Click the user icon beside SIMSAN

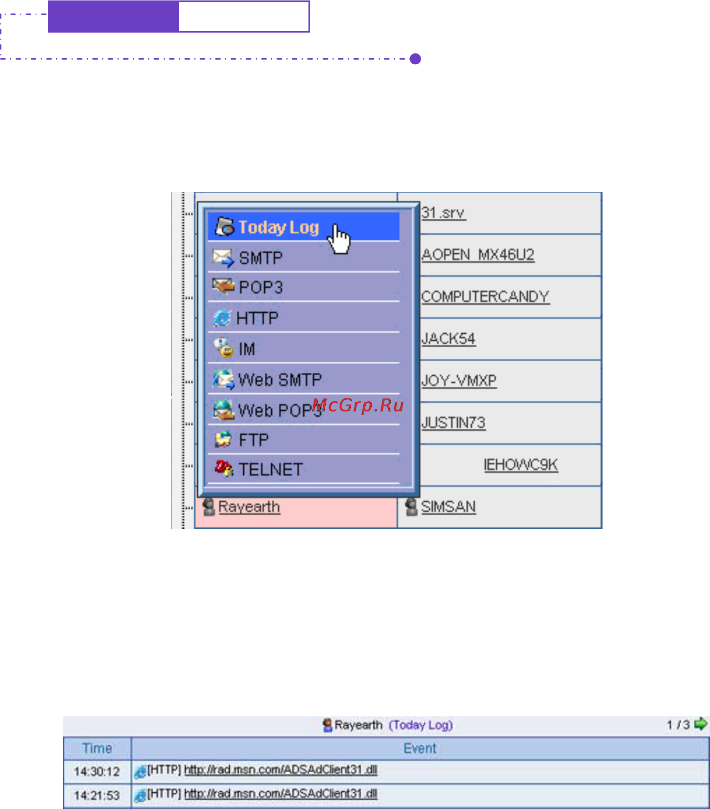(411, 507)
